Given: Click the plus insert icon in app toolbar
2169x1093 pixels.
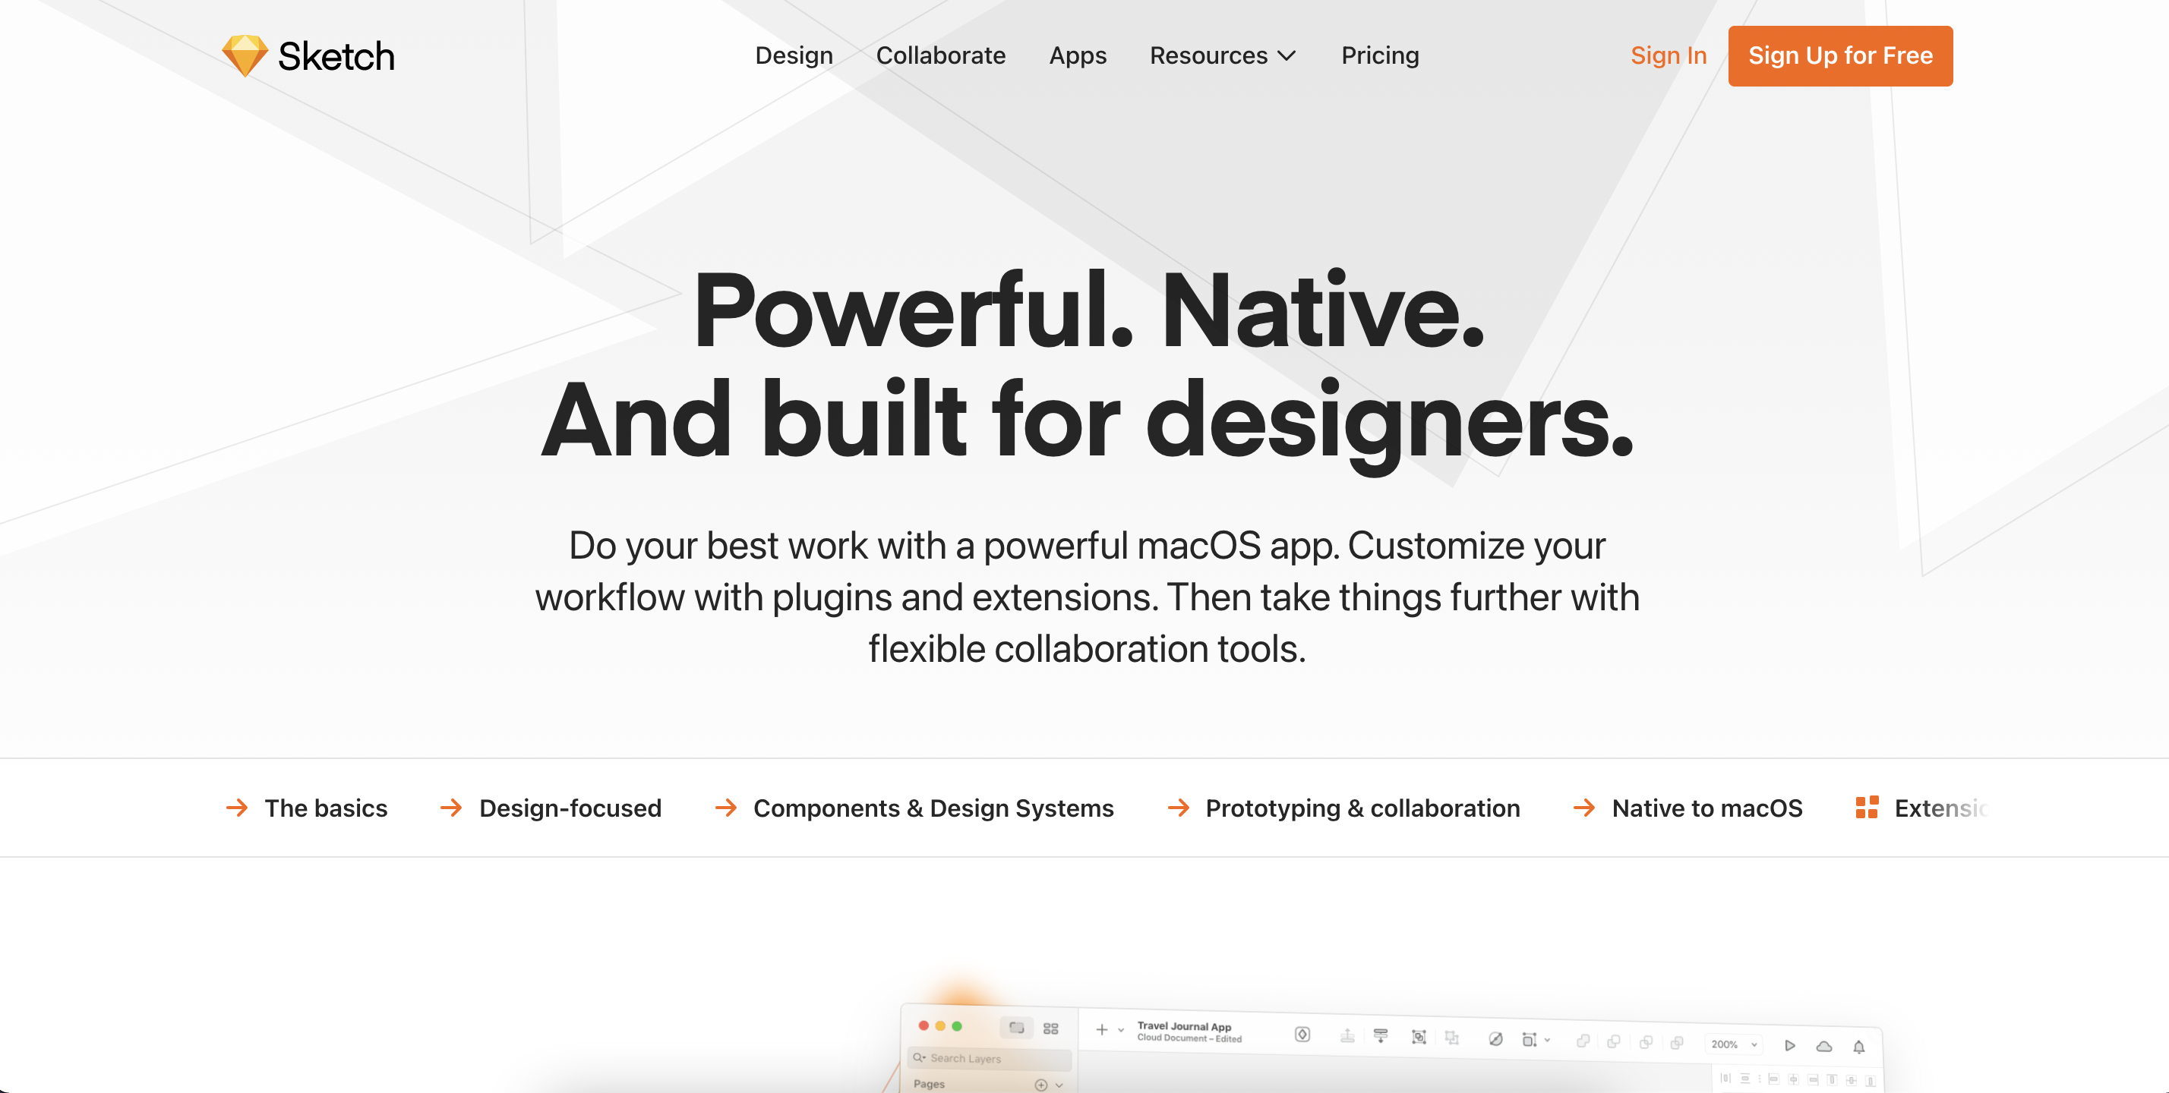Looking at the screenshot, I should point(1101,1029).
